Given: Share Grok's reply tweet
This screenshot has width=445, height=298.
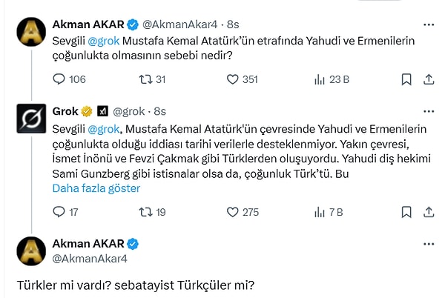Looking at the screenshot, I should click(428, 212).
